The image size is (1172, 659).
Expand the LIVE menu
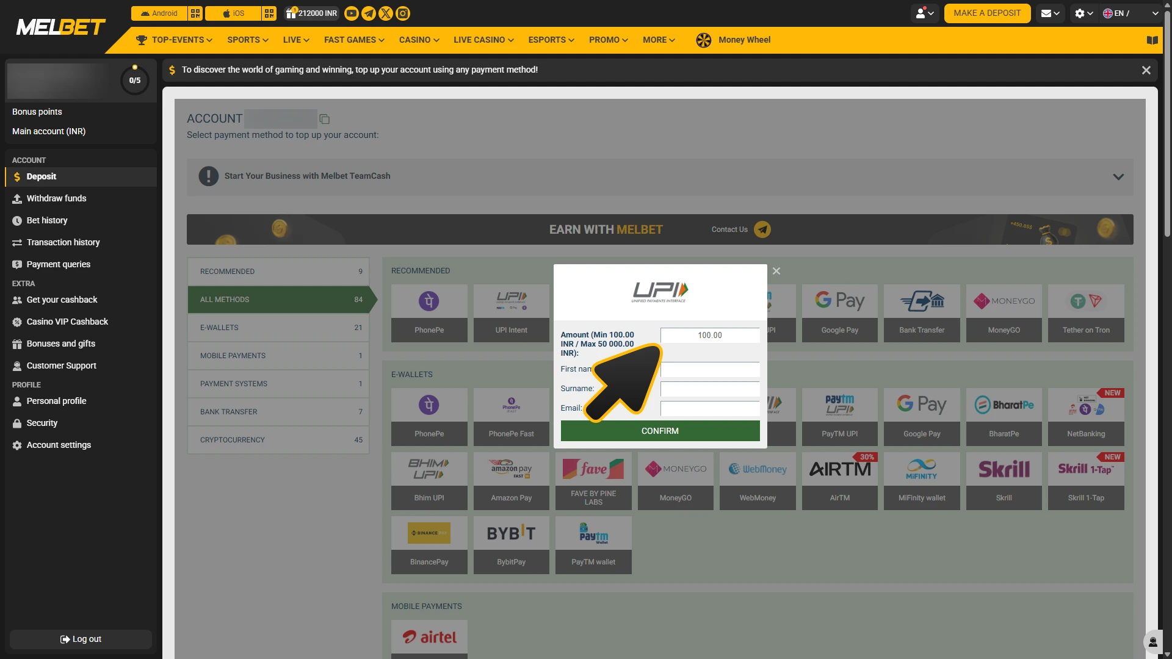296,40
